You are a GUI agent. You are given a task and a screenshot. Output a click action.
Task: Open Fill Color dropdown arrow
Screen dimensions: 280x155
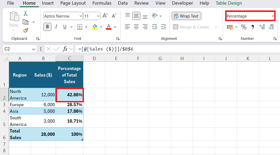pyautogui.click(x=101, y=27)
